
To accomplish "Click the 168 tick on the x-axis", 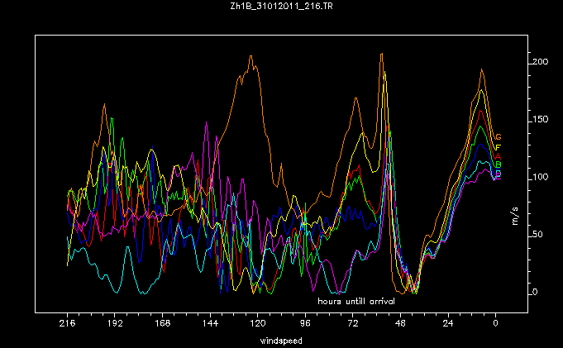I will click(x=163, y=326).
